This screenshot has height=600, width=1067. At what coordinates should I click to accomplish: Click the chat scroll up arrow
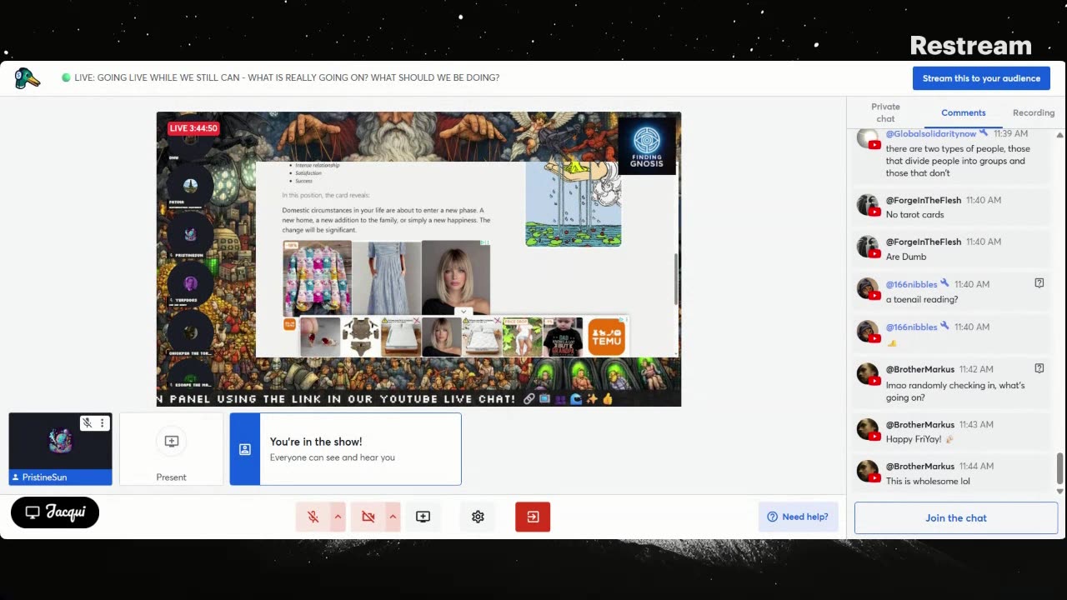(x=1060, y=135)
